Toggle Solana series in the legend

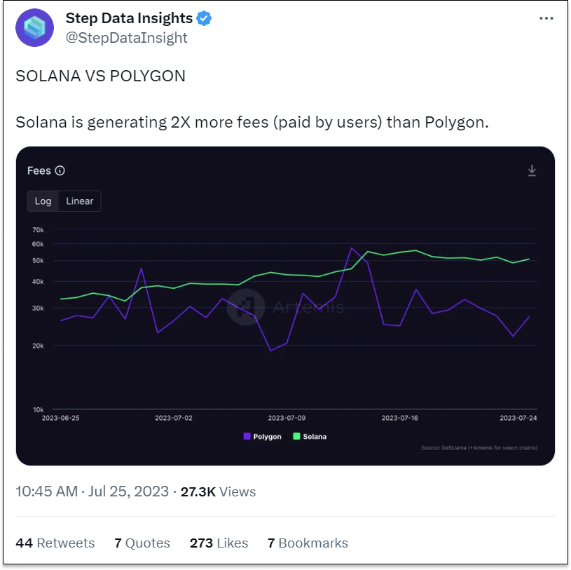[x=310, y=436]
